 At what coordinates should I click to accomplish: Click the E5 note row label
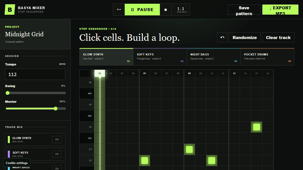coord(87,160)
